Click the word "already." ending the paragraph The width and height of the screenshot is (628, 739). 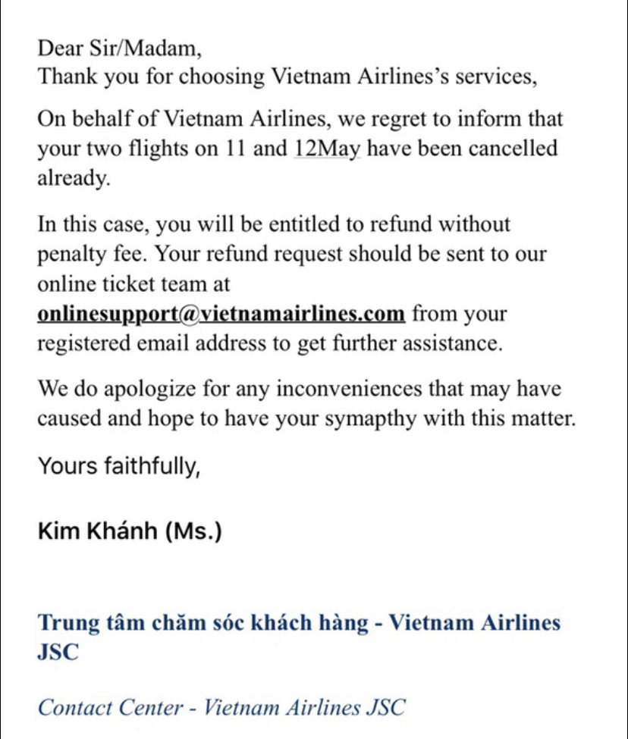click(74, 178)
